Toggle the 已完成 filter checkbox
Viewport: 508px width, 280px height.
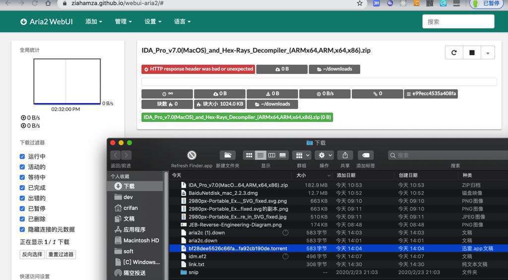point(22,188)
